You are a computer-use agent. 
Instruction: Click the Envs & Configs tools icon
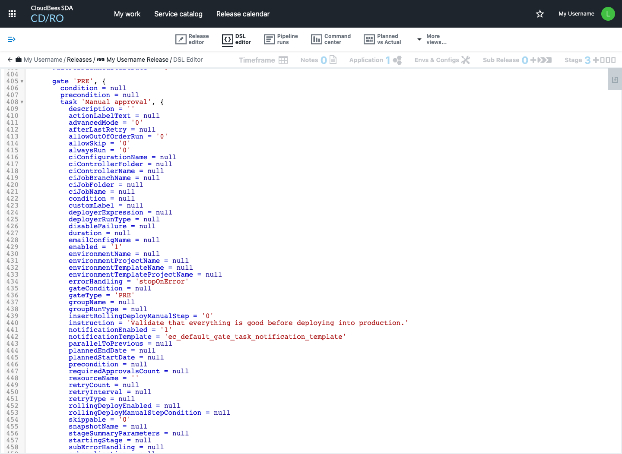pyautogui.click(x=466, y=60)
